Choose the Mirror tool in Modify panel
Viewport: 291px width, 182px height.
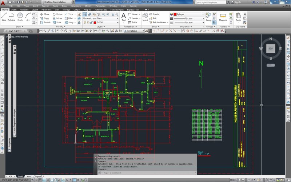[x=57, y=18]
